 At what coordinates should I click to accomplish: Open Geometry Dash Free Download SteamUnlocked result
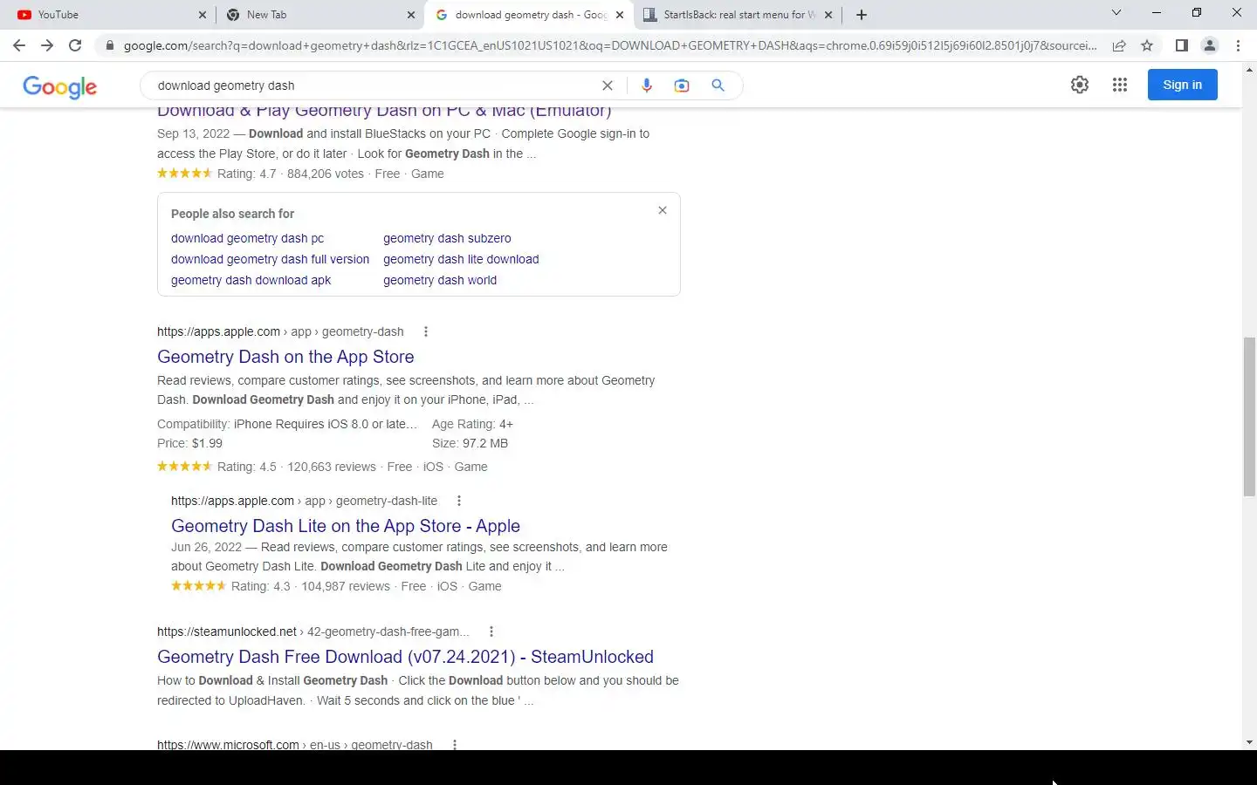point(405,657)
